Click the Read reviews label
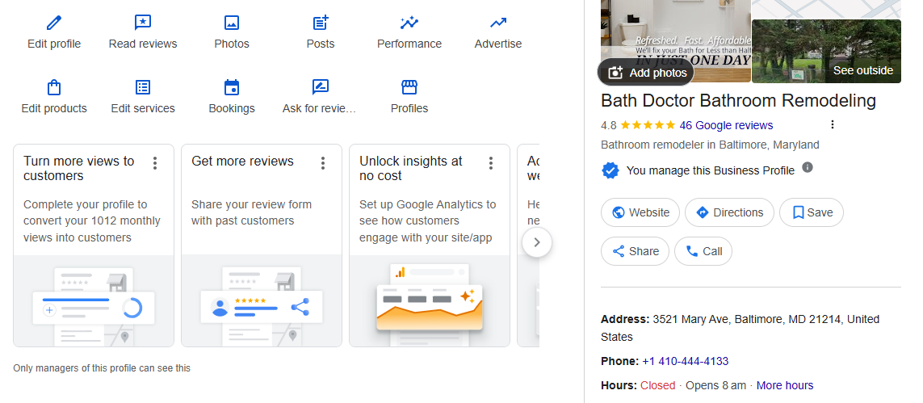This screenshot has width=923, height=403. coord(143,44)
